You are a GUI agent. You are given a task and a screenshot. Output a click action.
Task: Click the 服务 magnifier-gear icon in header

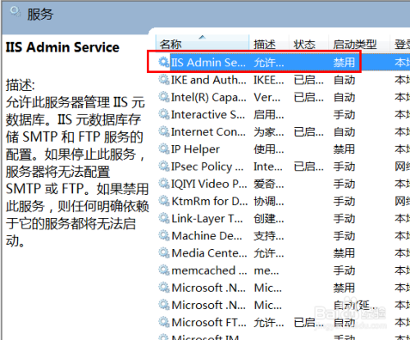pyautogui.click(x=15, y=11)
